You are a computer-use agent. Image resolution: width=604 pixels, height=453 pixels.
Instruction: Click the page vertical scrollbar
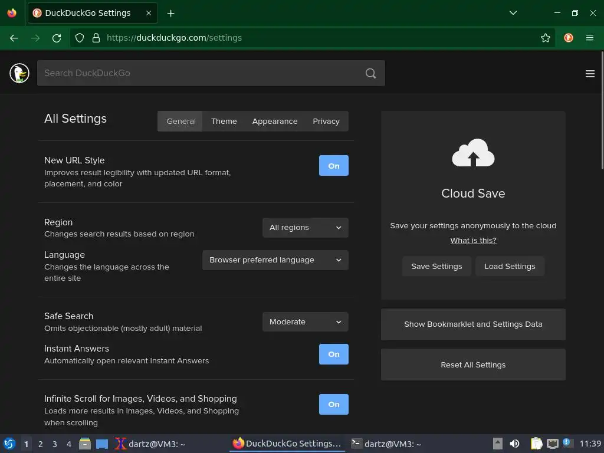602,110
